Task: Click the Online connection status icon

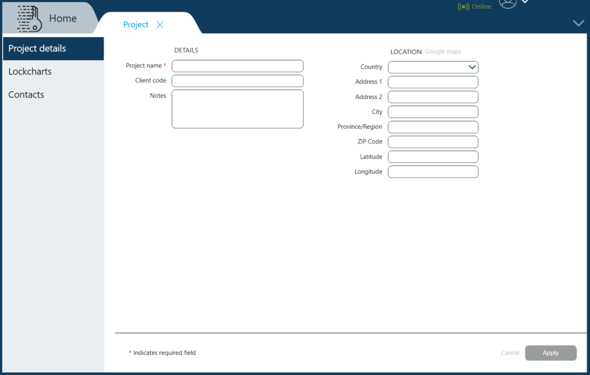Action: (463, 7)
